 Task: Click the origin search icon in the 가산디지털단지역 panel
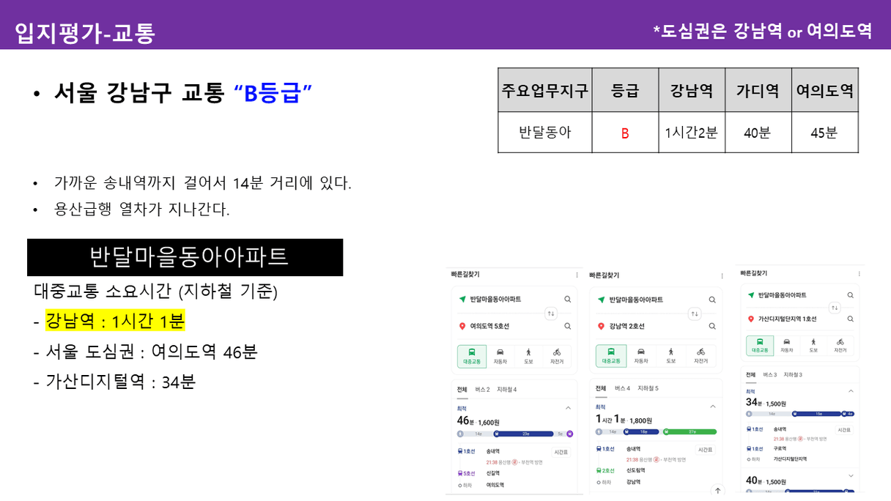click(x=850, y=294)
